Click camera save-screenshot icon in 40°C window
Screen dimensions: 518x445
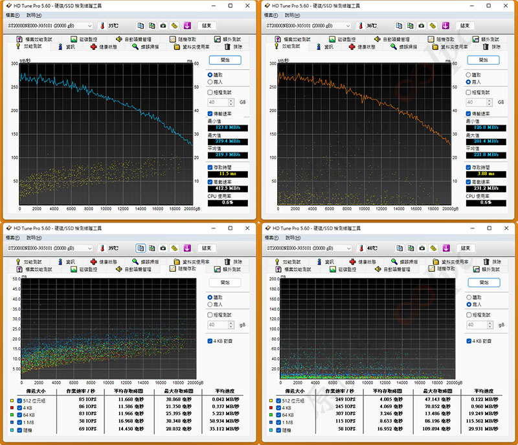[x=422, y=248]
